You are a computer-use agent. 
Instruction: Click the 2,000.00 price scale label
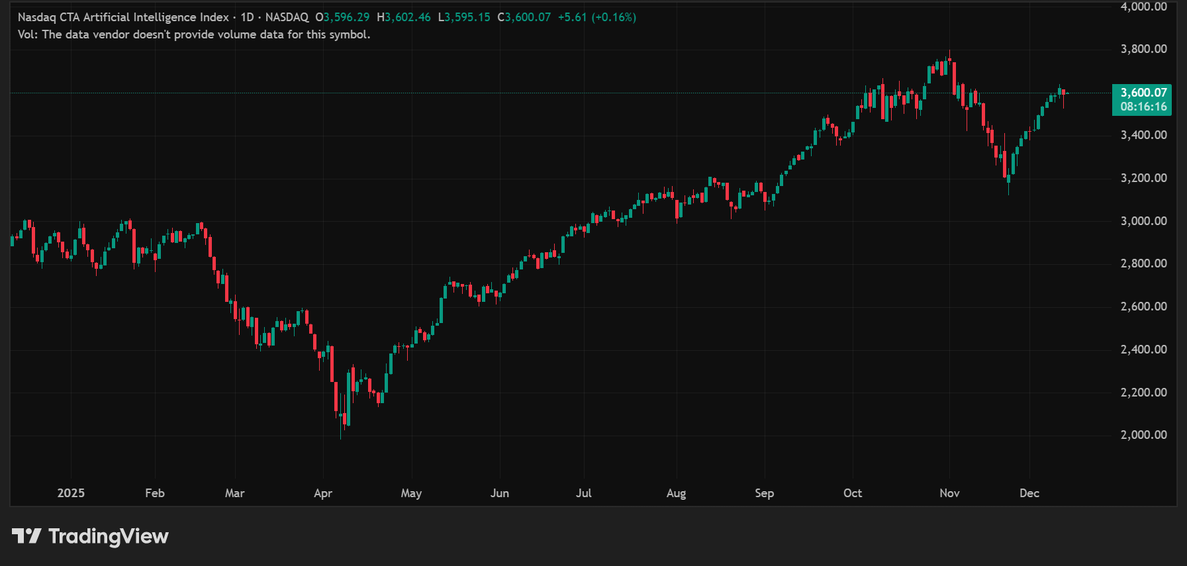click(x=1143, y=435)
